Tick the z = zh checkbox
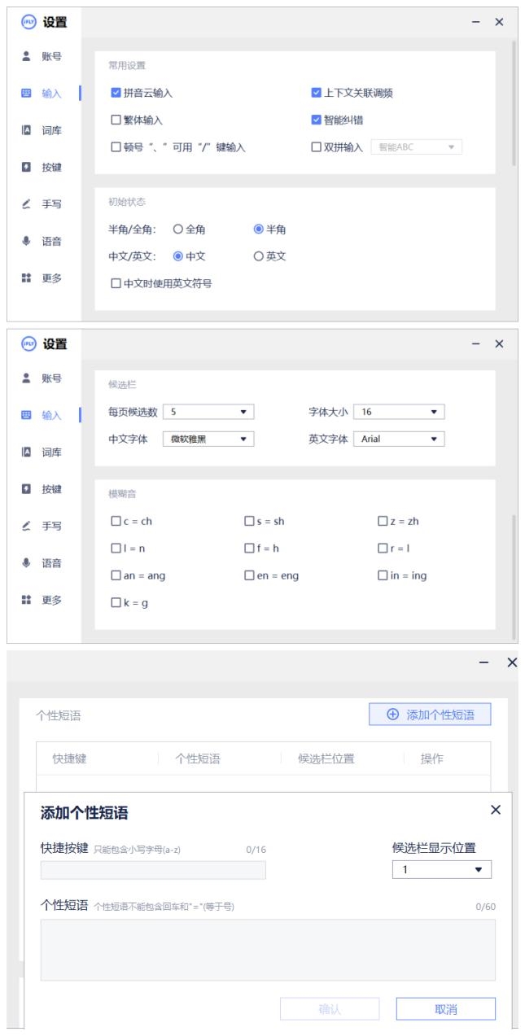This screenshot has width=525, height=1036. point(383,521)
